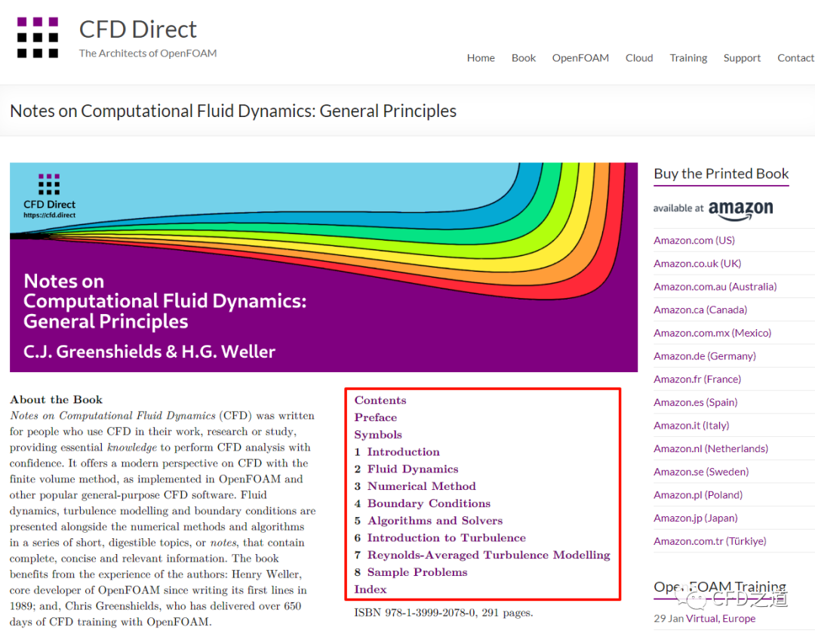
Task: Open the Symbols chapter link
Action: pos(378,435)
